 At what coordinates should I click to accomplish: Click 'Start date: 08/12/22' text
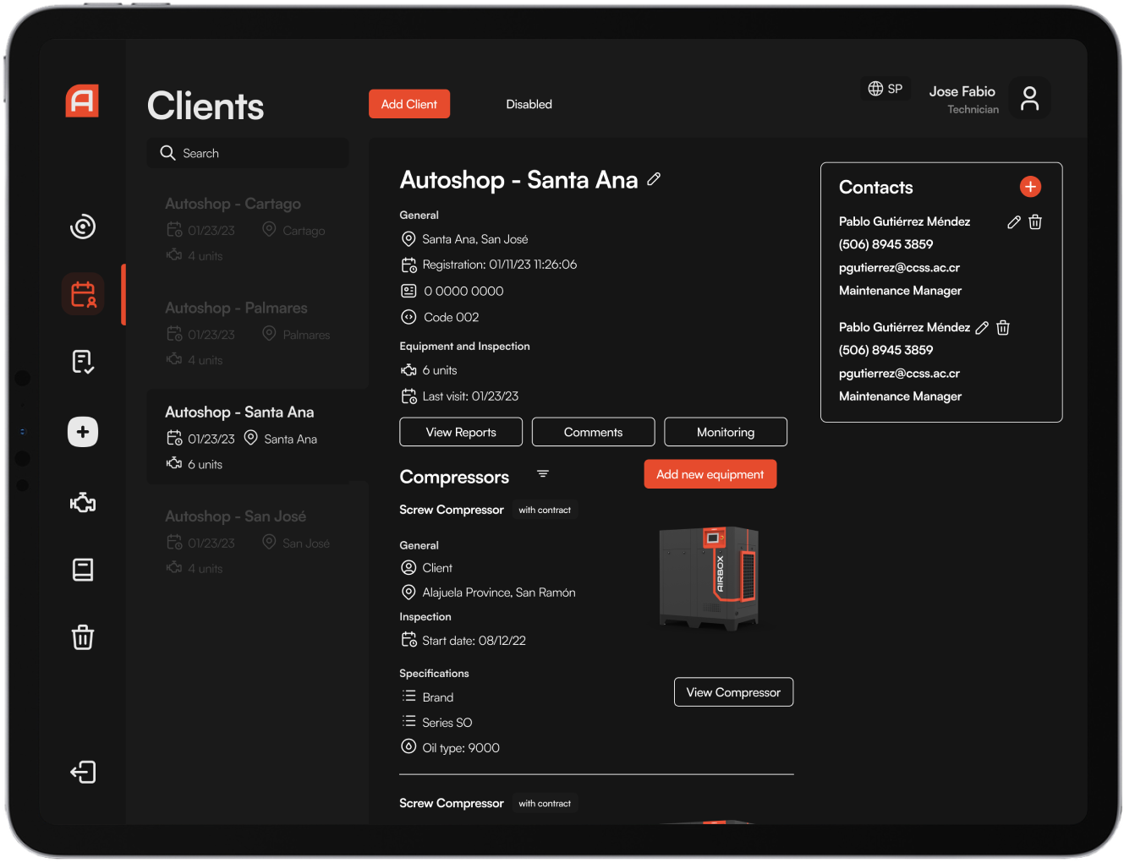tap(474, 641)
